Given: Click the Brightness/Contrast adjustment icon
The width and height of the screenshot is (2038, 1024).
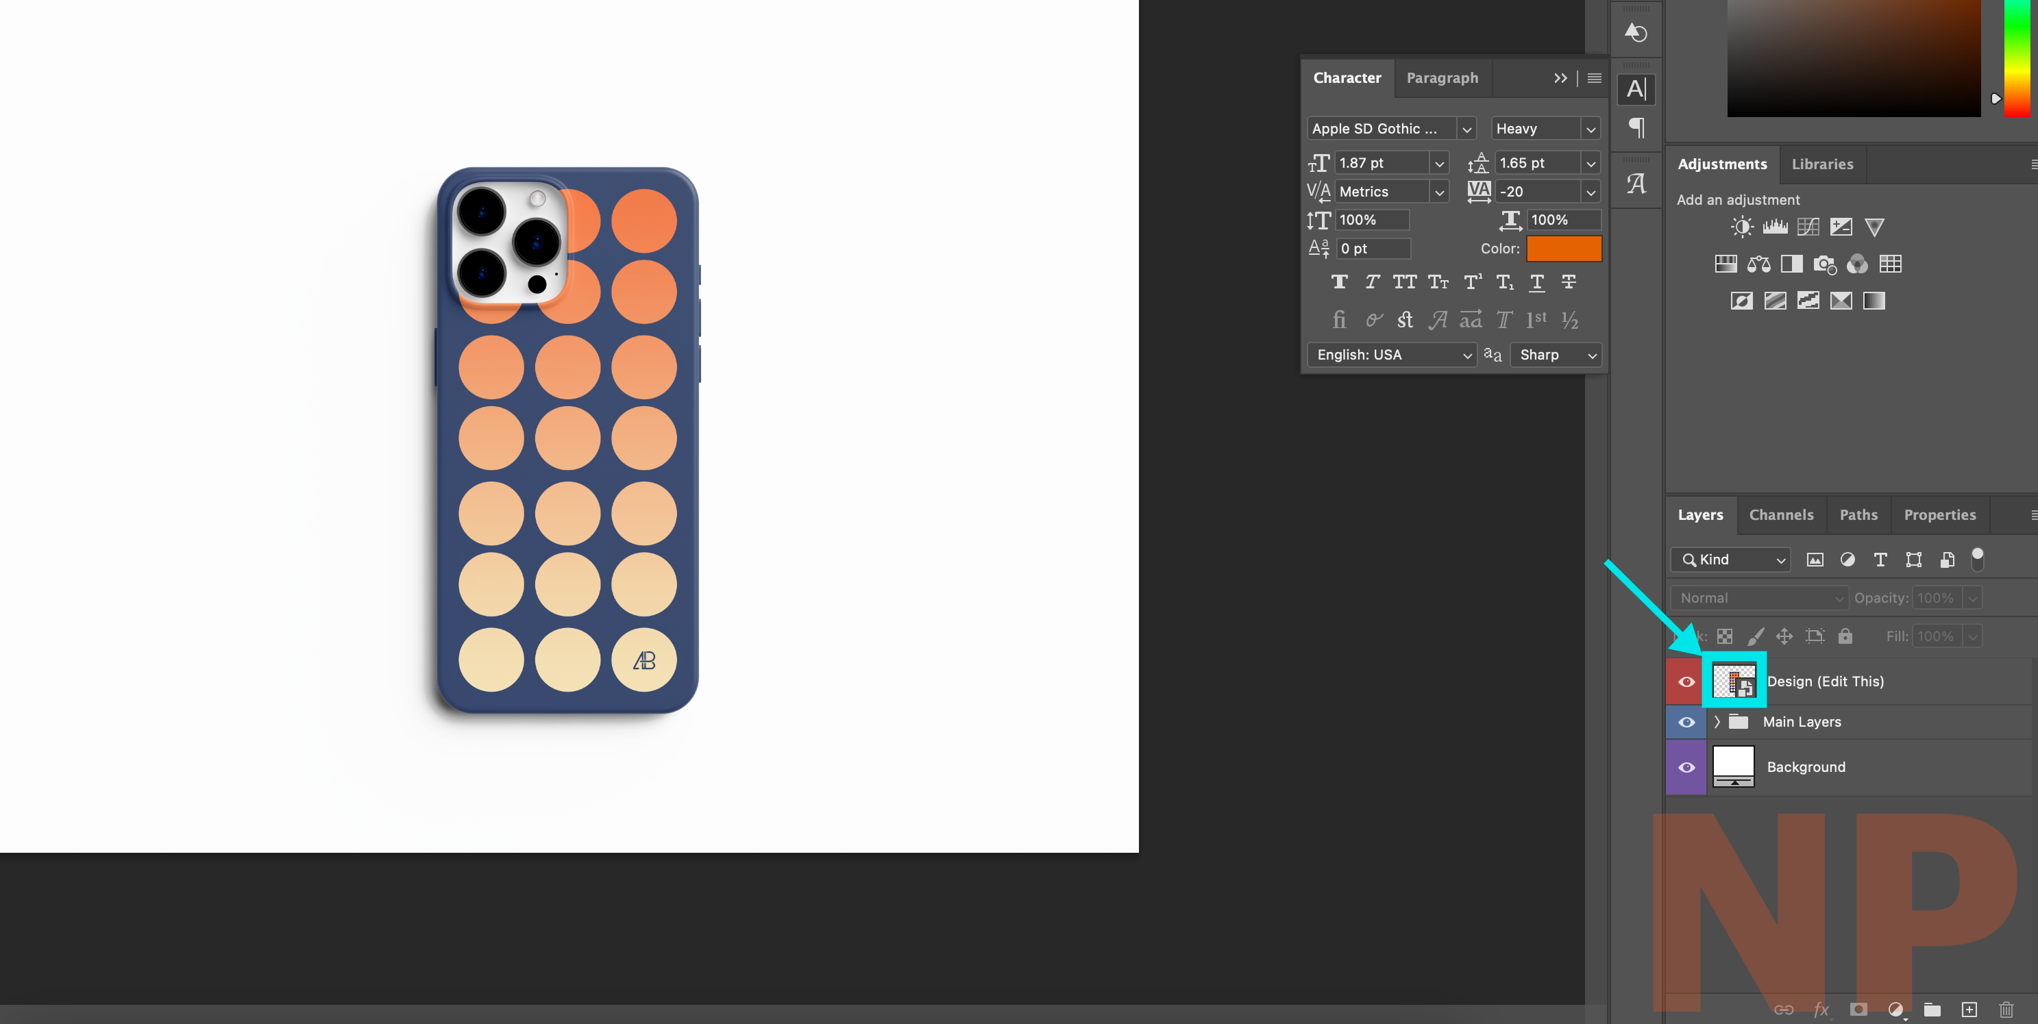Looking at the screenshot, I should [1741, 227].
